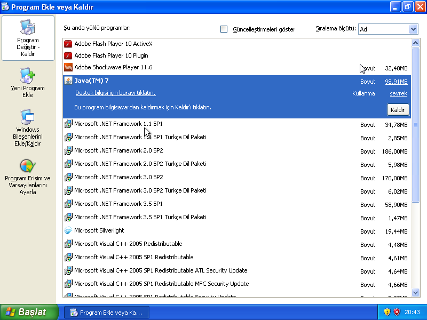This screenshot has height=320, width=427.
Task: Click icon of Visual C++ 2005 SP1 Redistributable
Action: (x=68, y=257)
